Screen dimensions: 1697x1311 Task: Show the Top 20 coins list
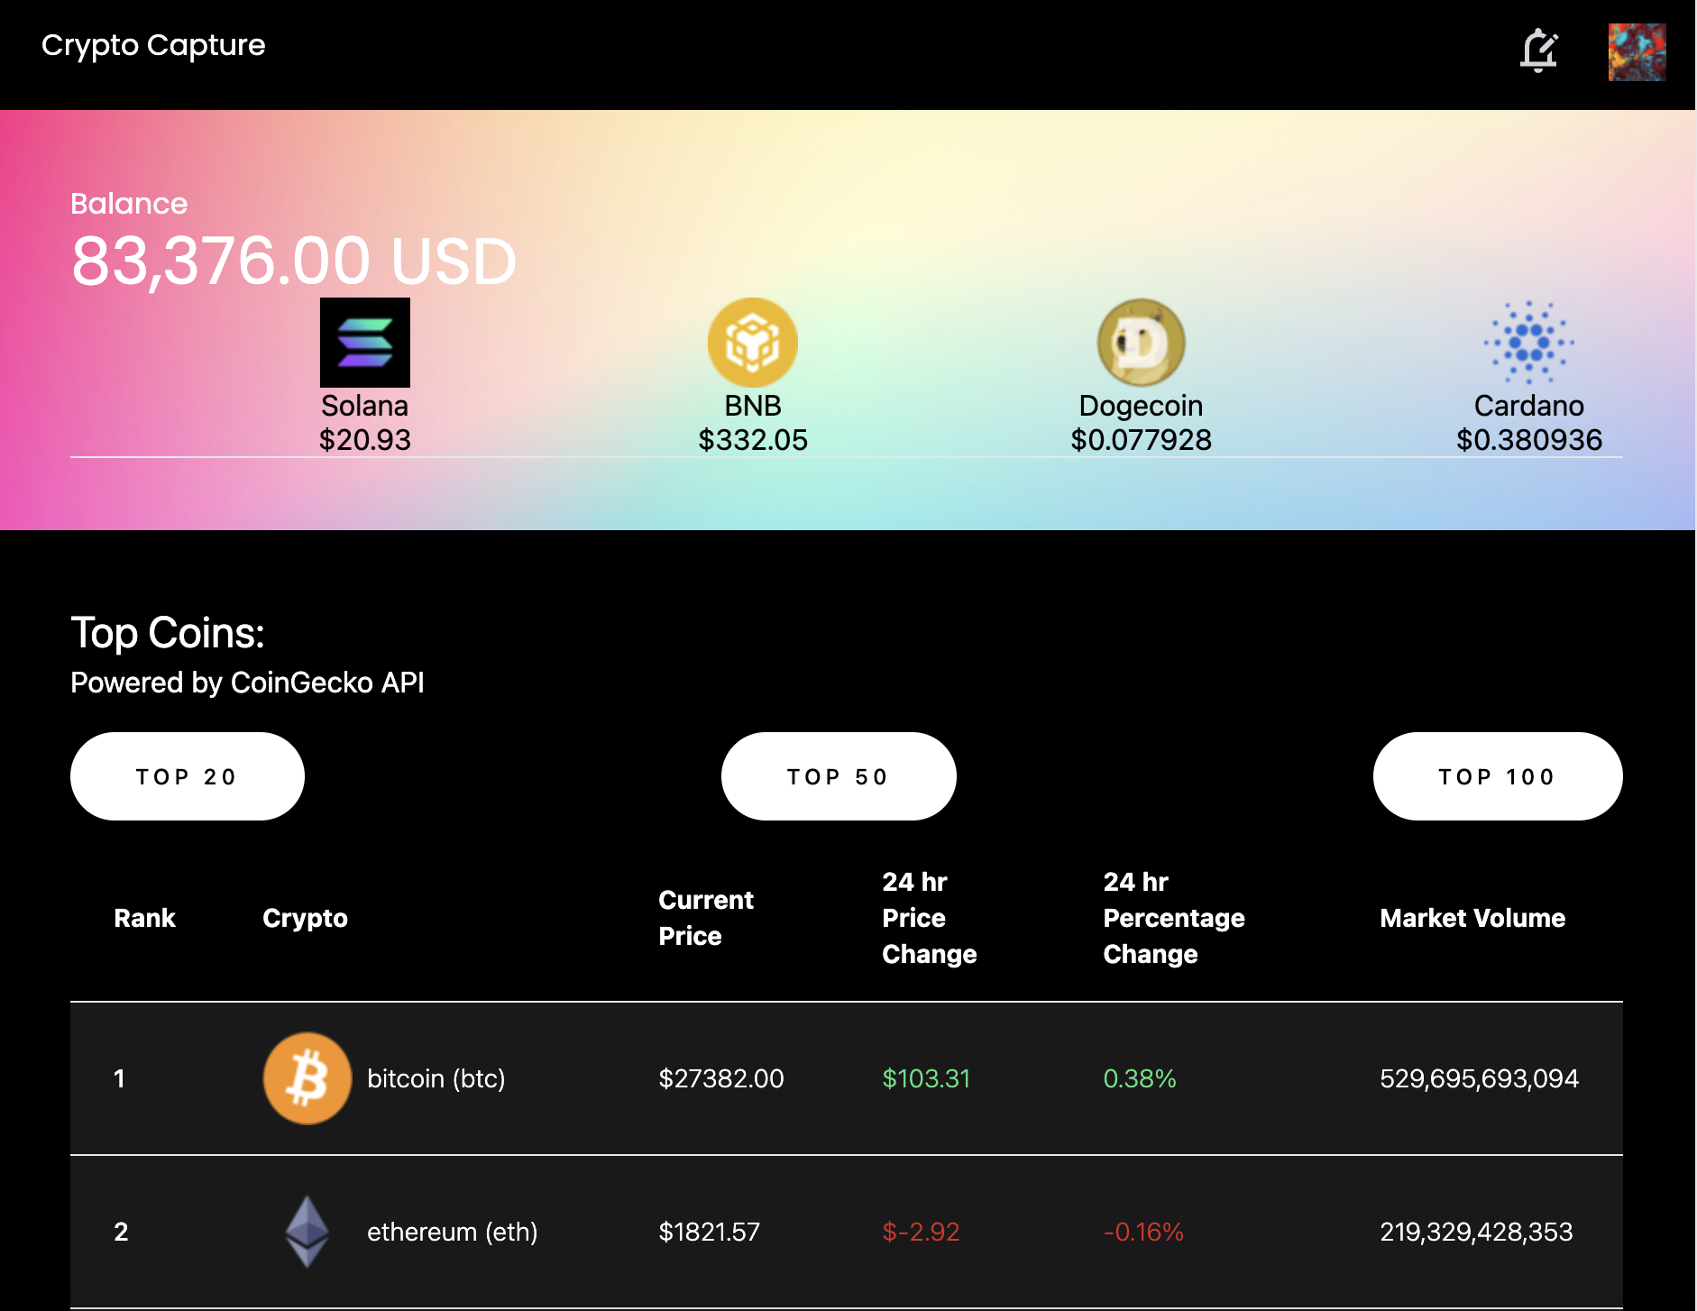tap(187, 775)
